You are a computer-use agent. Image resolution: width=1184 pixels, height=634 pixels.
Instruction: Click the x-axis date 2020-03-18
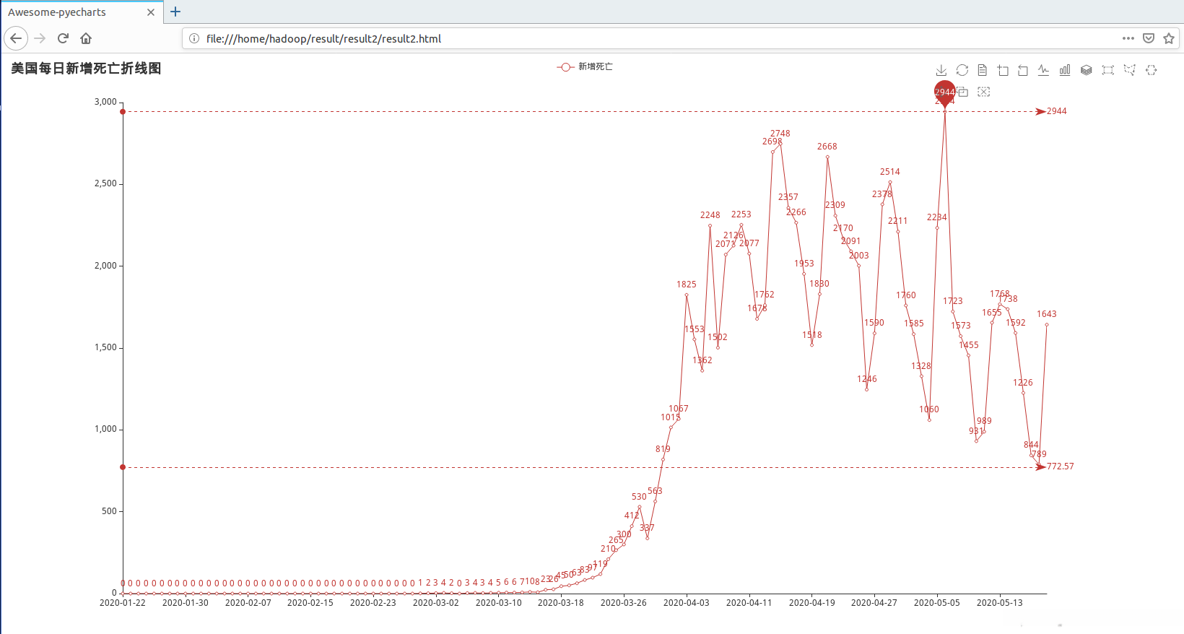561,603
